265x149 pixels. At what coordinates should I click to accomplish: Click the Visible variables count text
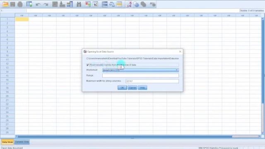[x=252, y=11]
